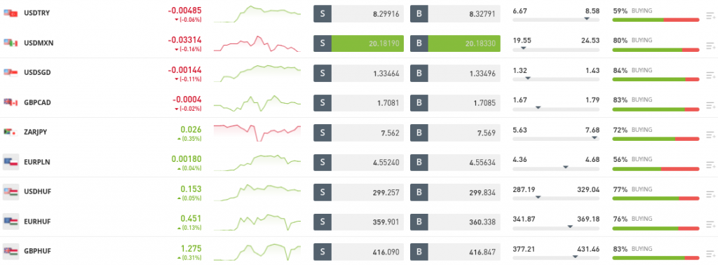This screenshot has width=718, height=265.
Task: Add USDTRY to watchlist via list icon
Action: click(710, 17)
